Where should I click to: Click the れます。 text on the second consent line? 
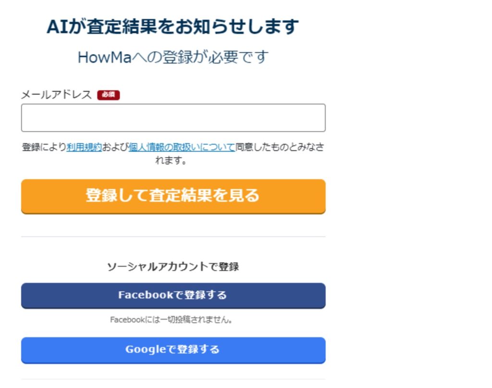pyautogui.click(x=172, y=161)
